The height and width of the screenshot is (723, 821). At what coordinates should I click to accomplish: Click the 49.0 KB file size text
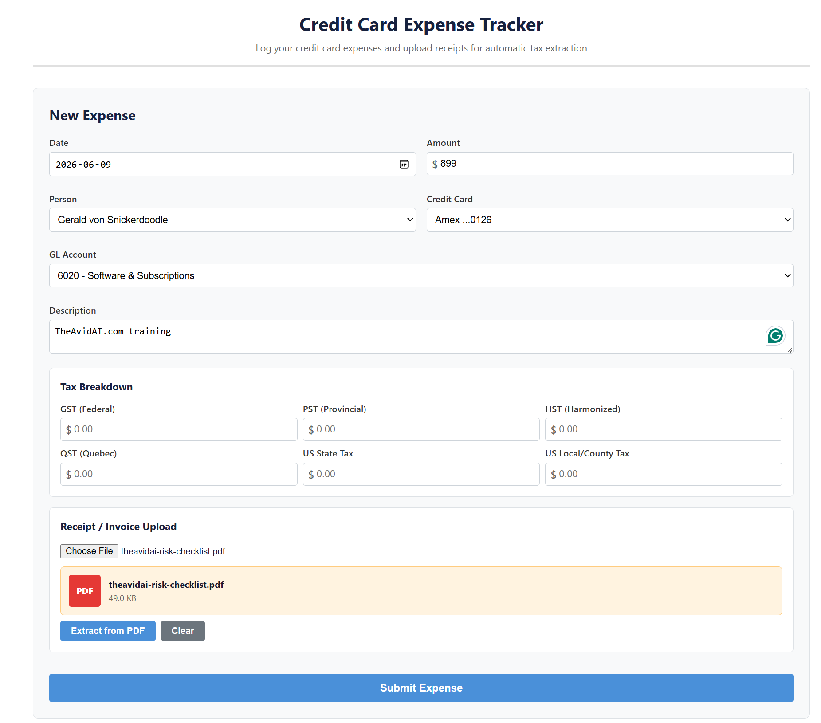pyautogui.click(x=122, y=598)
